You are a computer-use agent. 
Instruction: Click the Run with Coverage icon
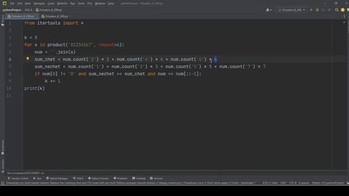tap(323, 10)
